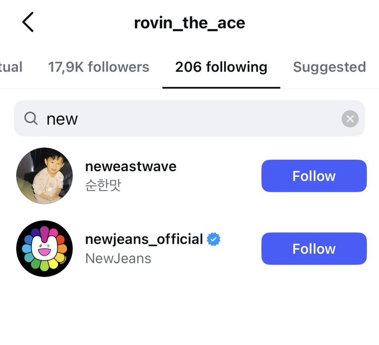The width and height of the screenshot is (379, 345).
Task: Focus the search field containing 'new'
Action: [x=189, y=118]
